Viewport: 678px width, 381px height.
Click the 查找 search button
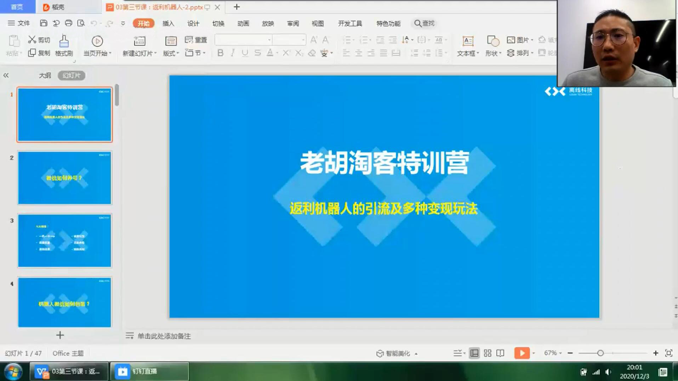pos(424,23)
